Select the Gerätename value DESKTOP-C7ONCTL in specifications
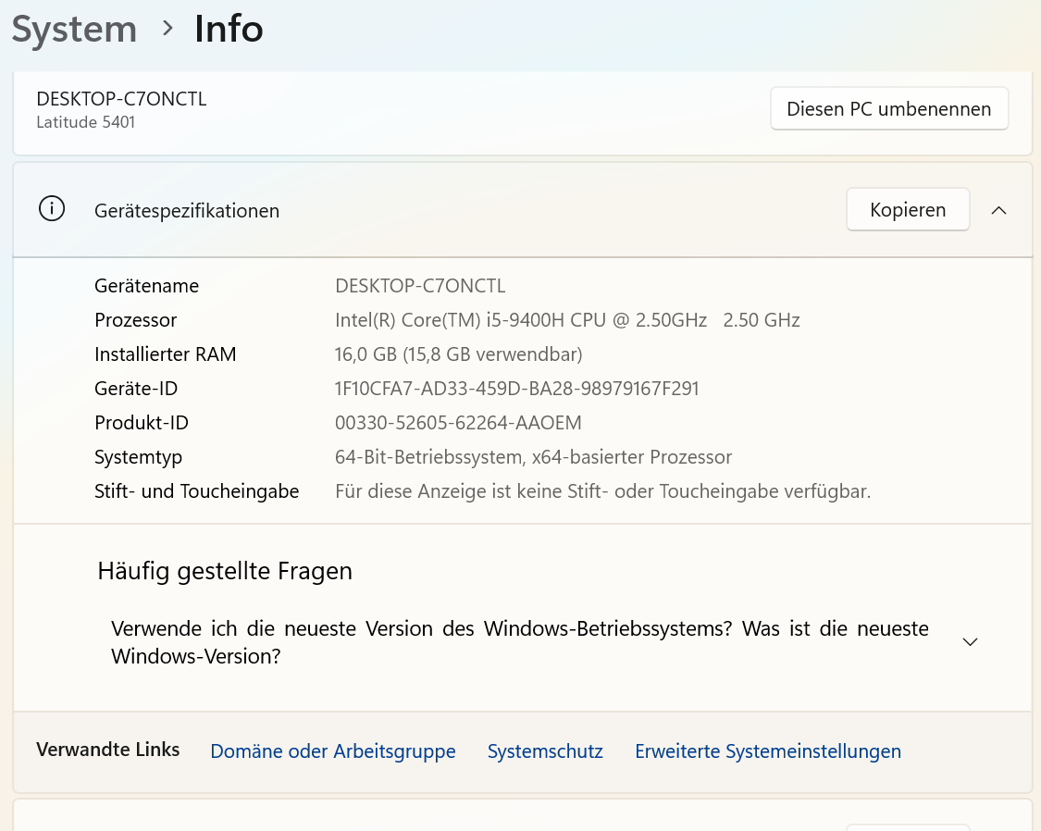This screenshot has width=1041, height=831. (x=420, y=286)
